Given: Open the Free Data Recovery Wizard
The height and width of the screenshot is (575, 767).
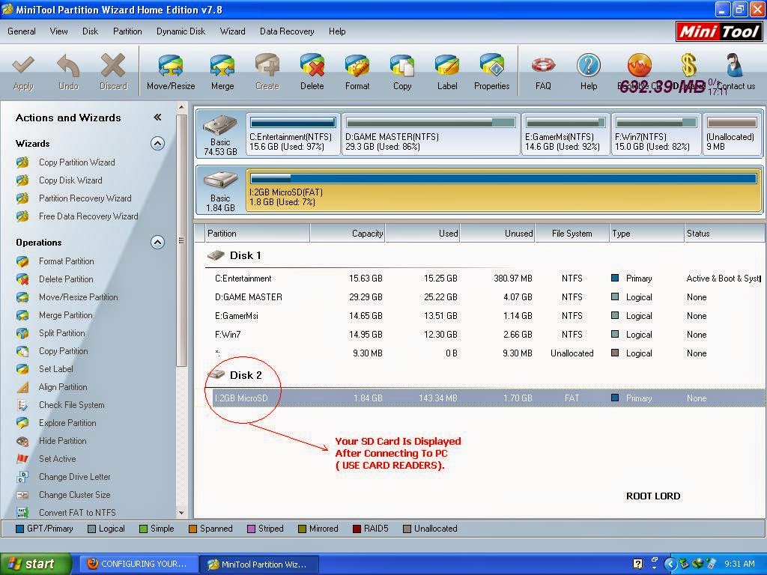Looking at the screenshot, I should pyautogui.click(x=88, y=216).
